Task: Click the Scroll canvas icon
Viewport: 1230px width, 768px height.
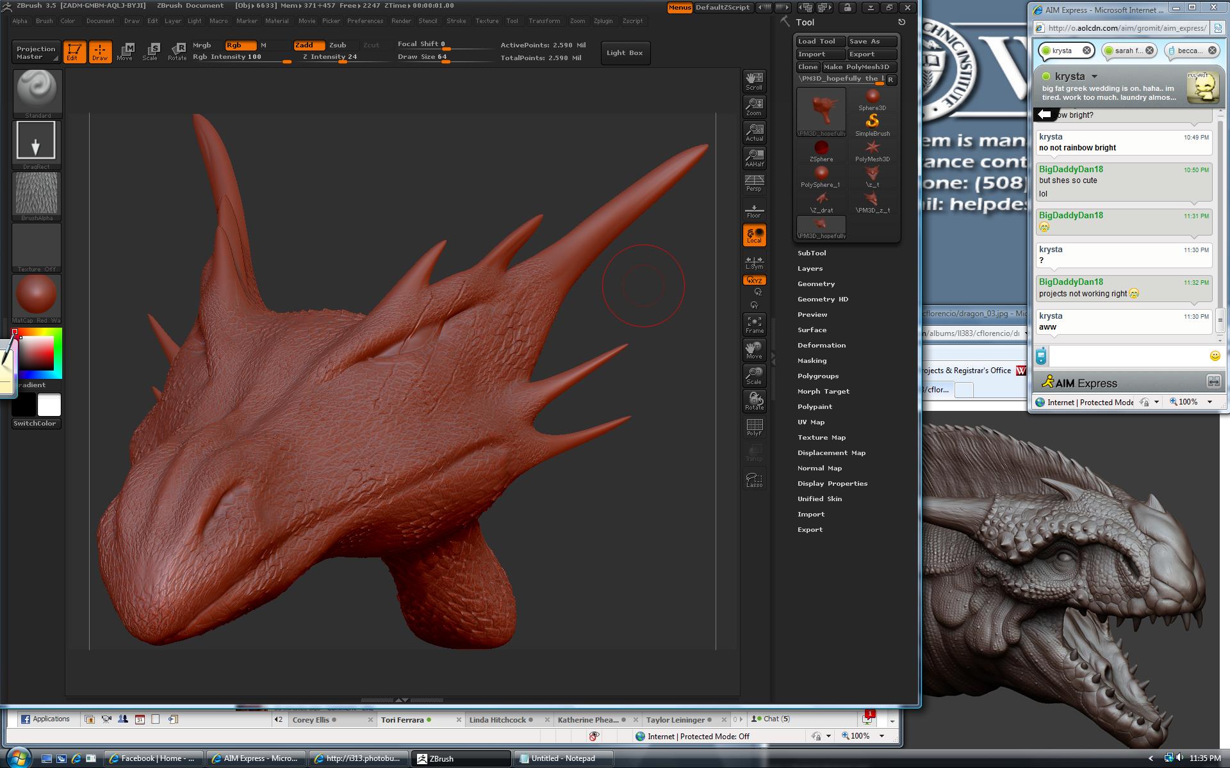Action: (x=754, y=81)
